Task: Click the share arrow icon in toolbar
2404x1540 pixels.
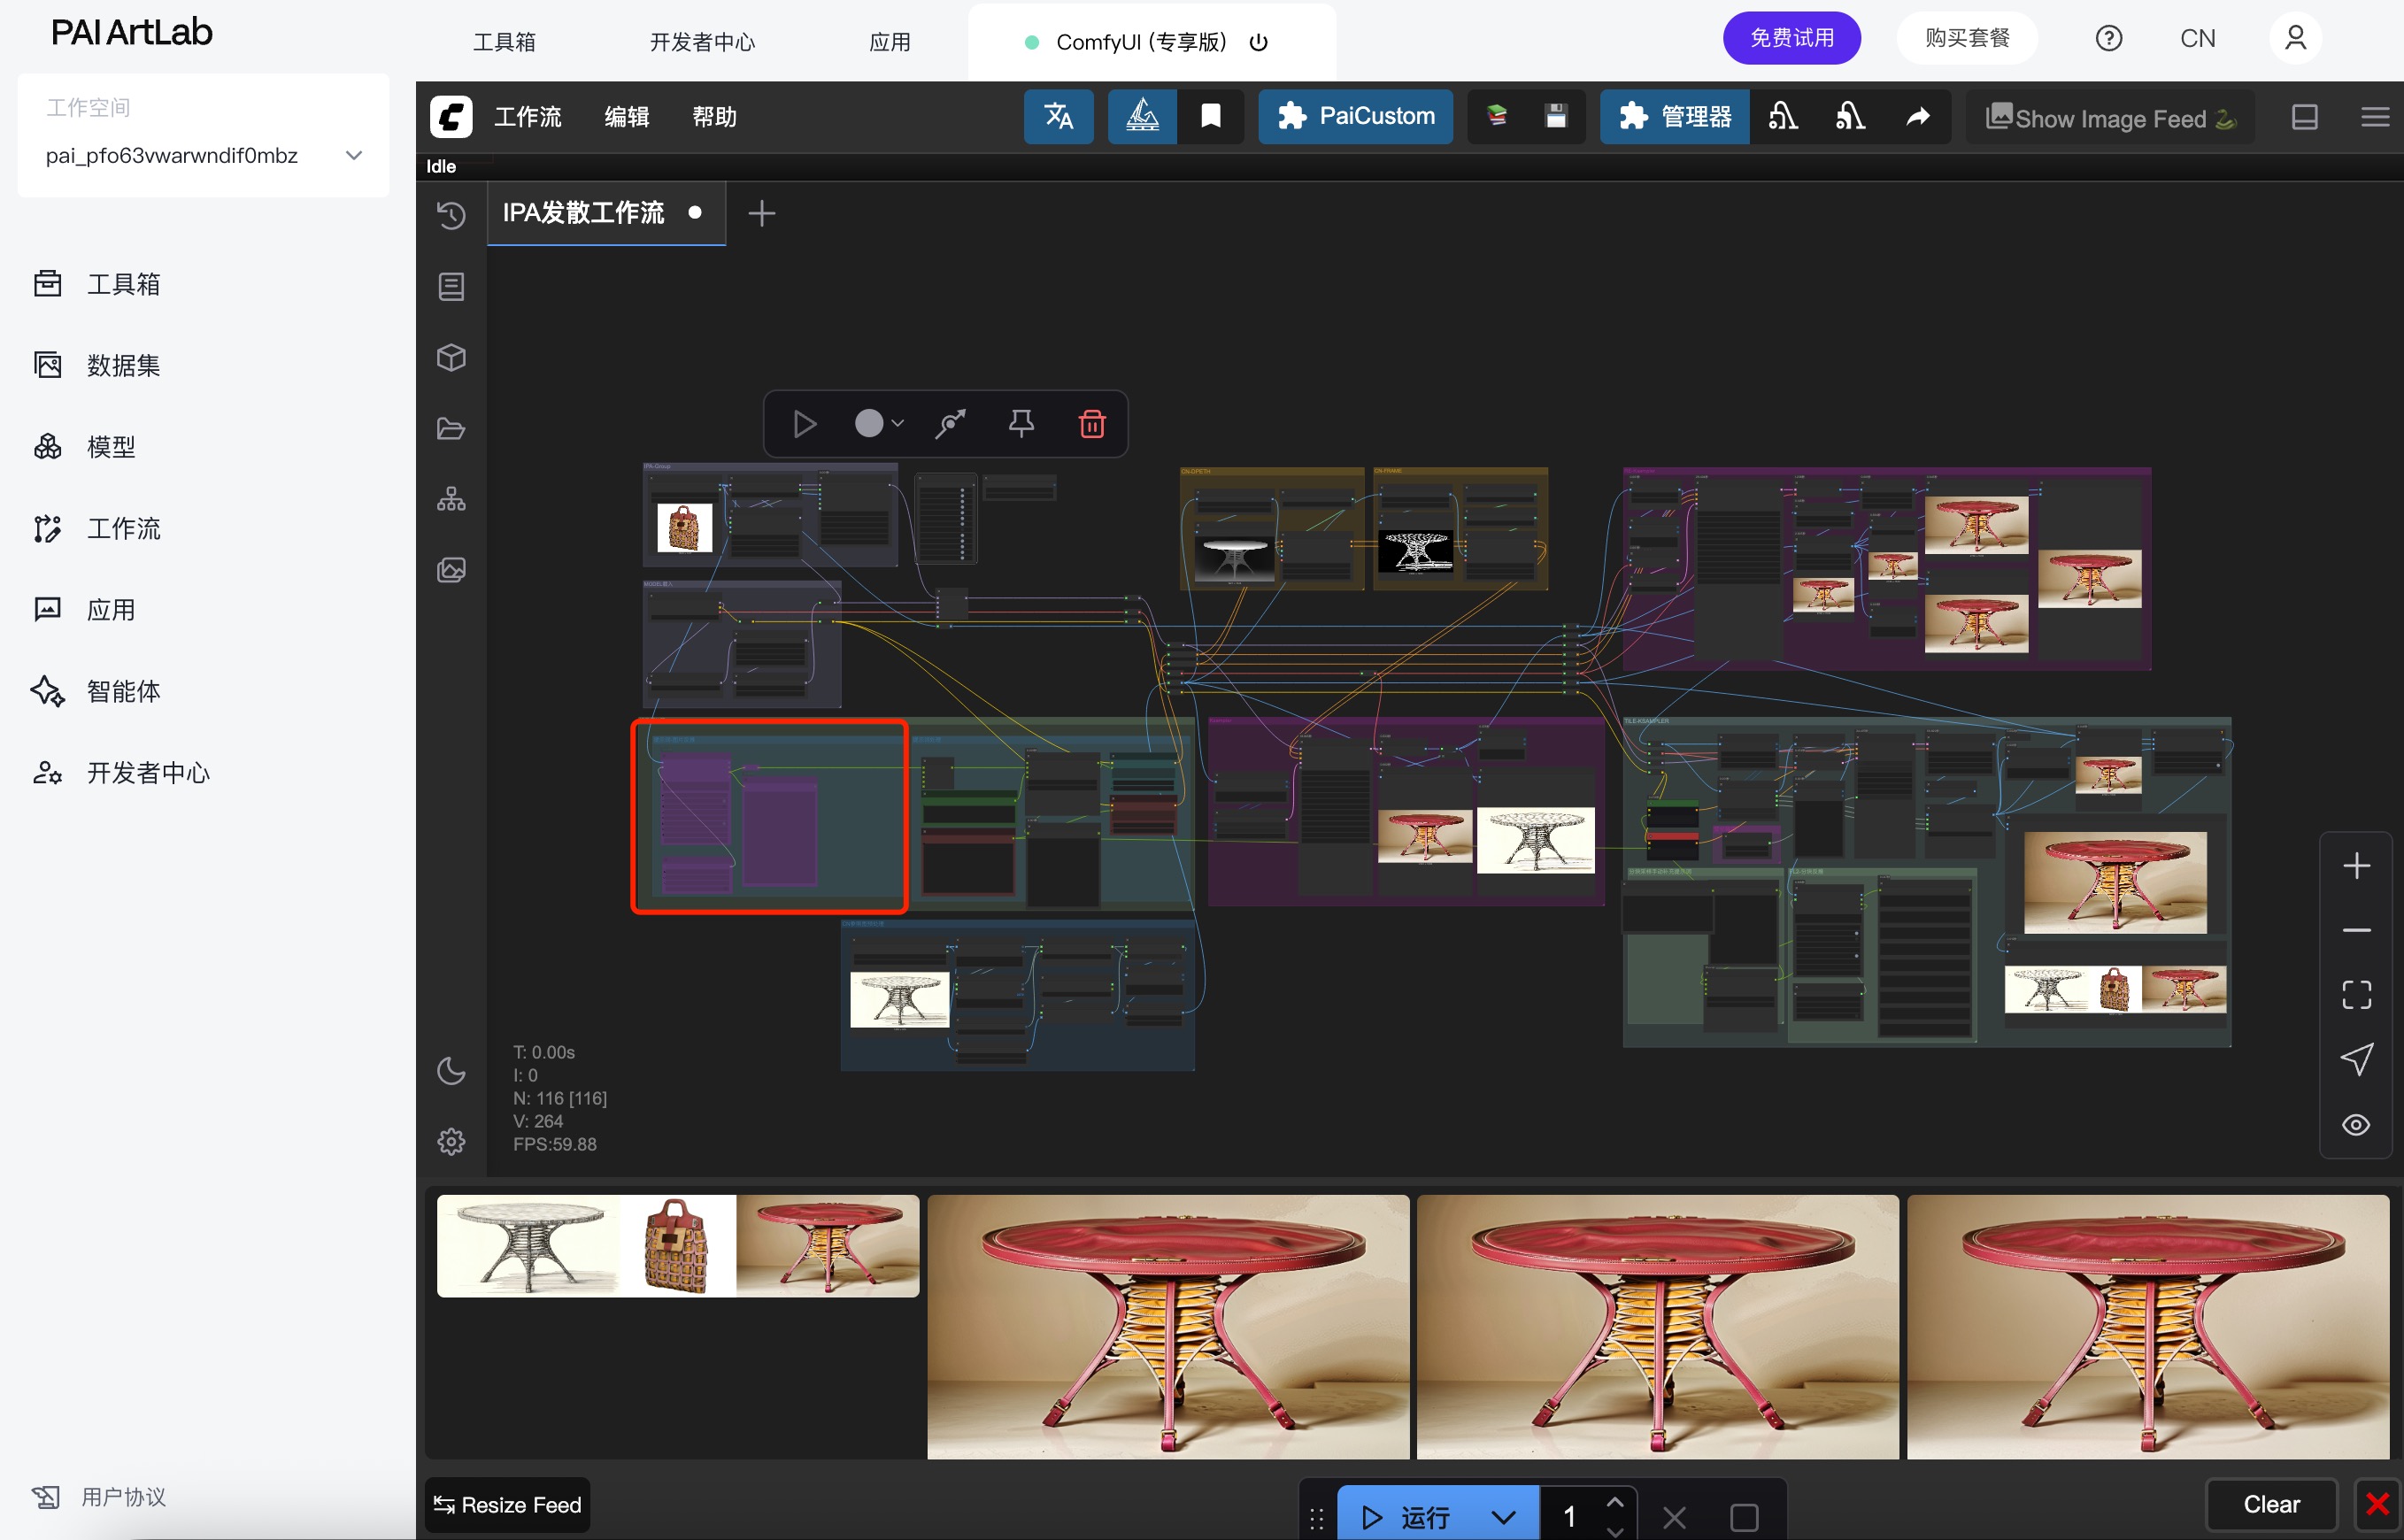Action: pos(1917,117)
